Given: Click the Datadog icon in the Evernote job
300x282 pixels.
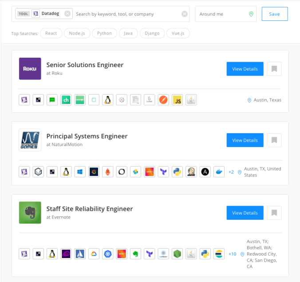Looking at the screenshot, I should pyautogui.click(x=24, y=254).
